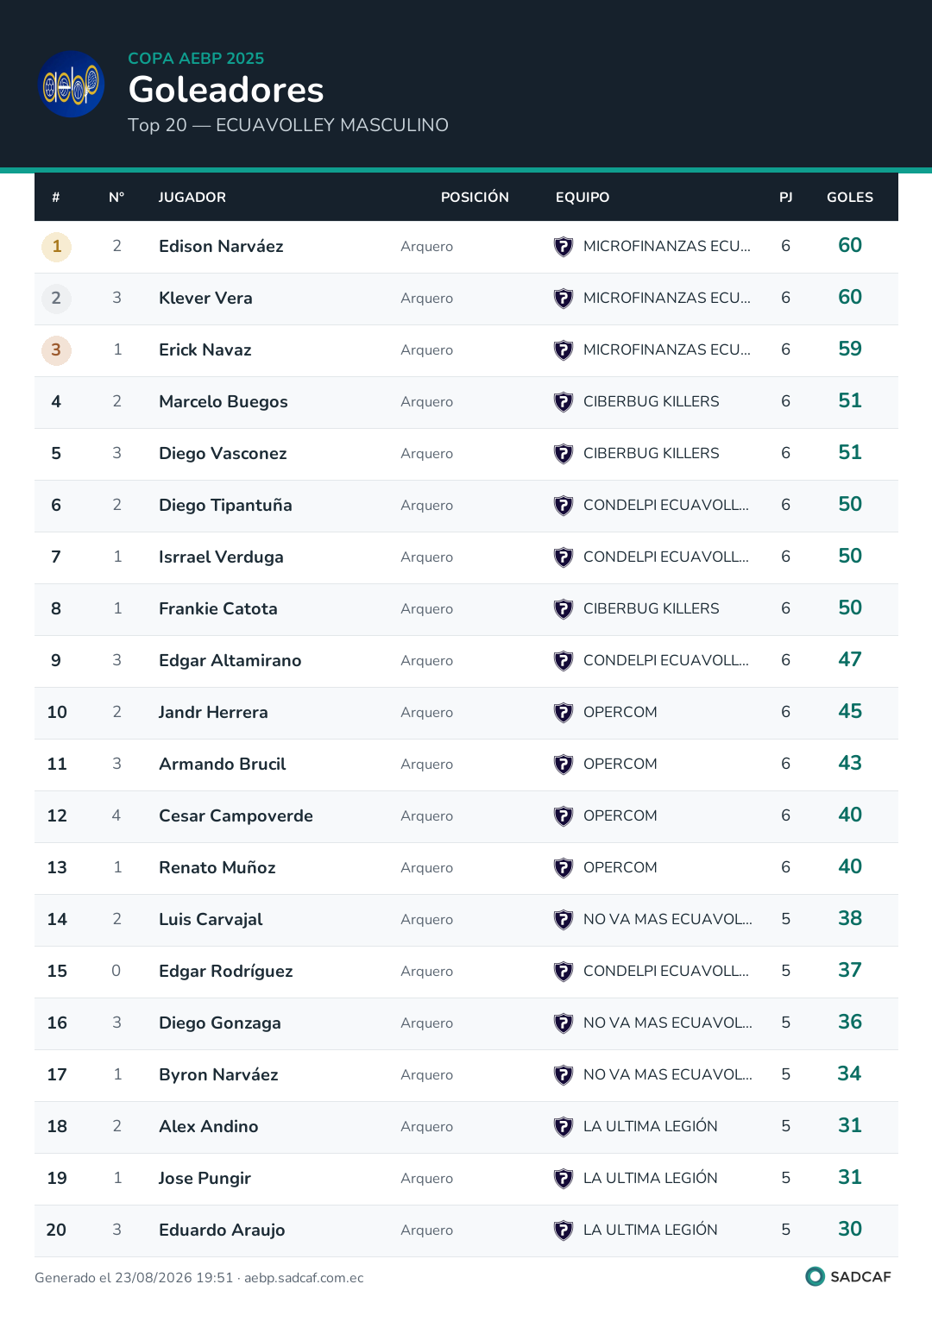Select the POSICIÓN column header
932x1322 pixels.
[475, 198]
